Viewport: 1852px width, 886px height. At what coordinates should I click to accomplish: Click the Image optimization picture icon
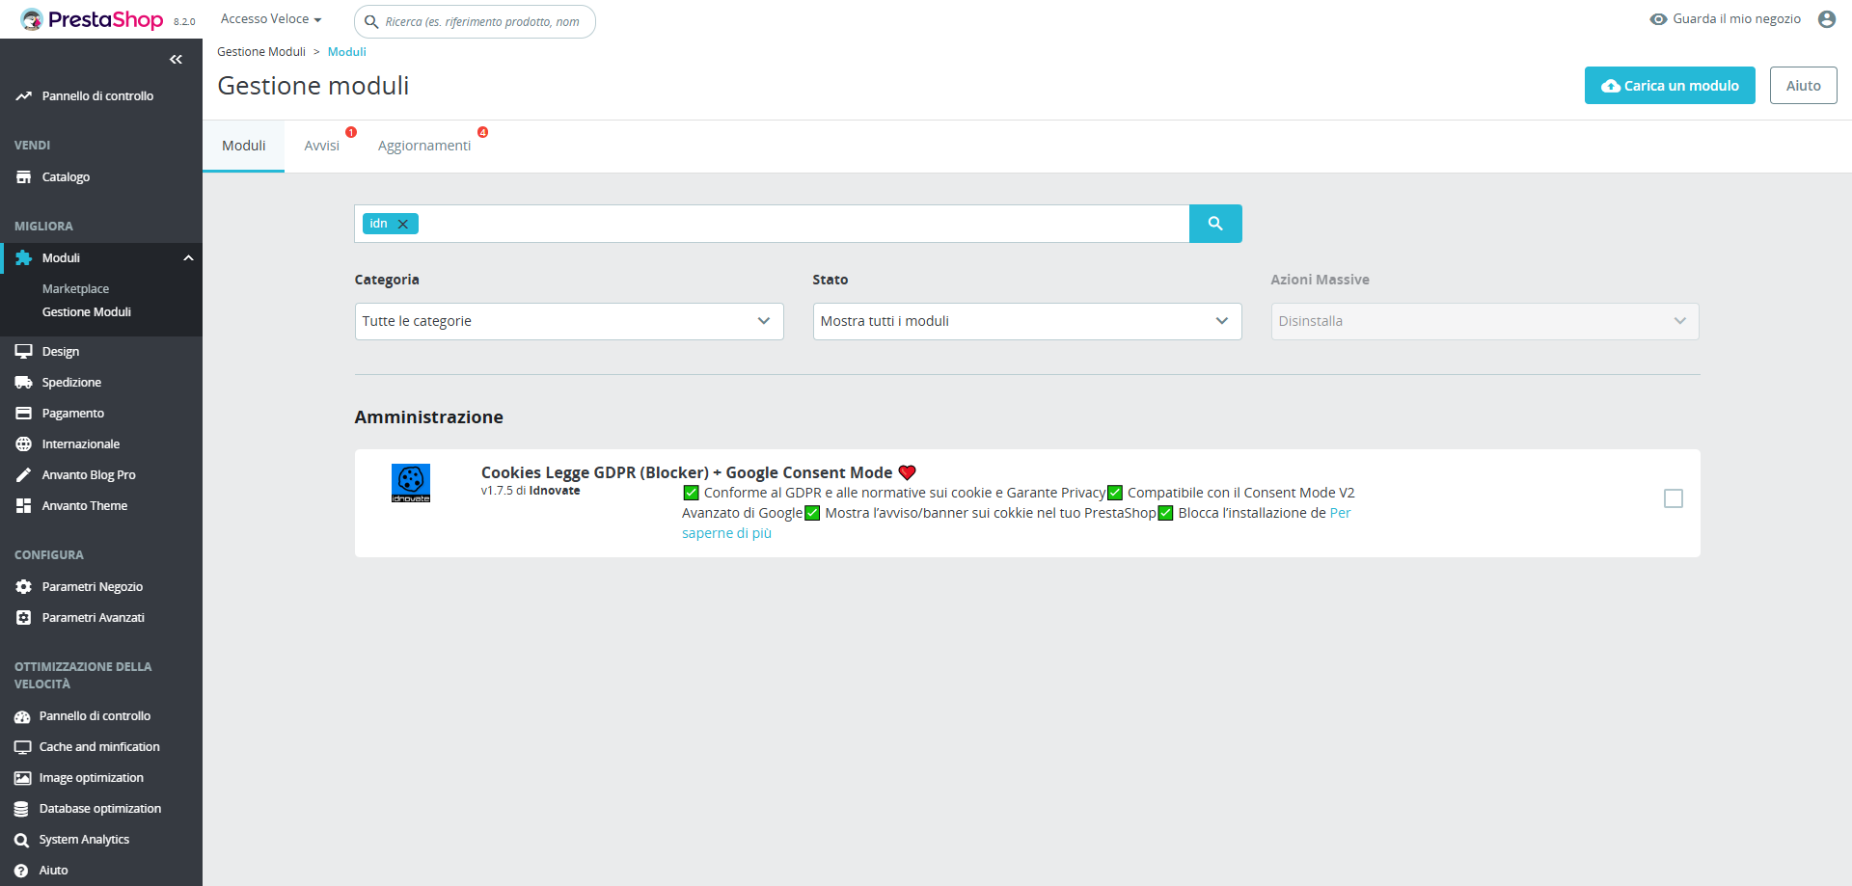(22, 778)
